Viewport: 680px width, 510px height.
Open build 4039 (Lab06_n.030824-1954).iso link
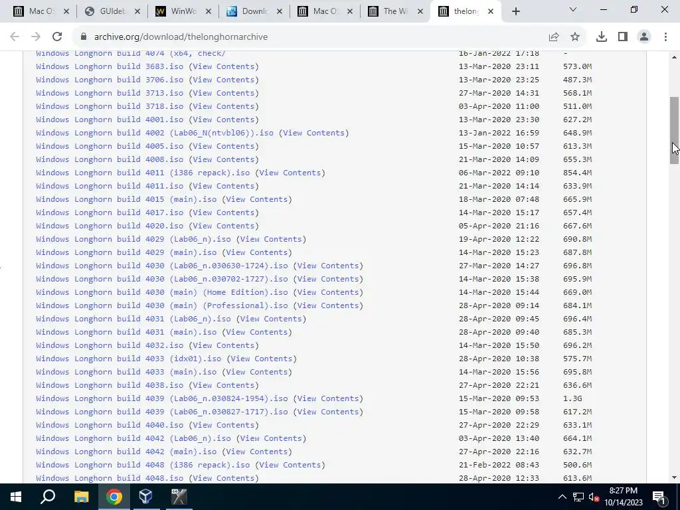[162, 398]
